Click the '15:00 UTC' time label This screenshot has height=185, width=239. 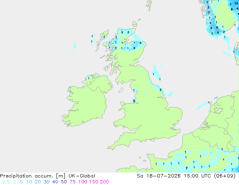pyautogui.click(x=197, y=176)
